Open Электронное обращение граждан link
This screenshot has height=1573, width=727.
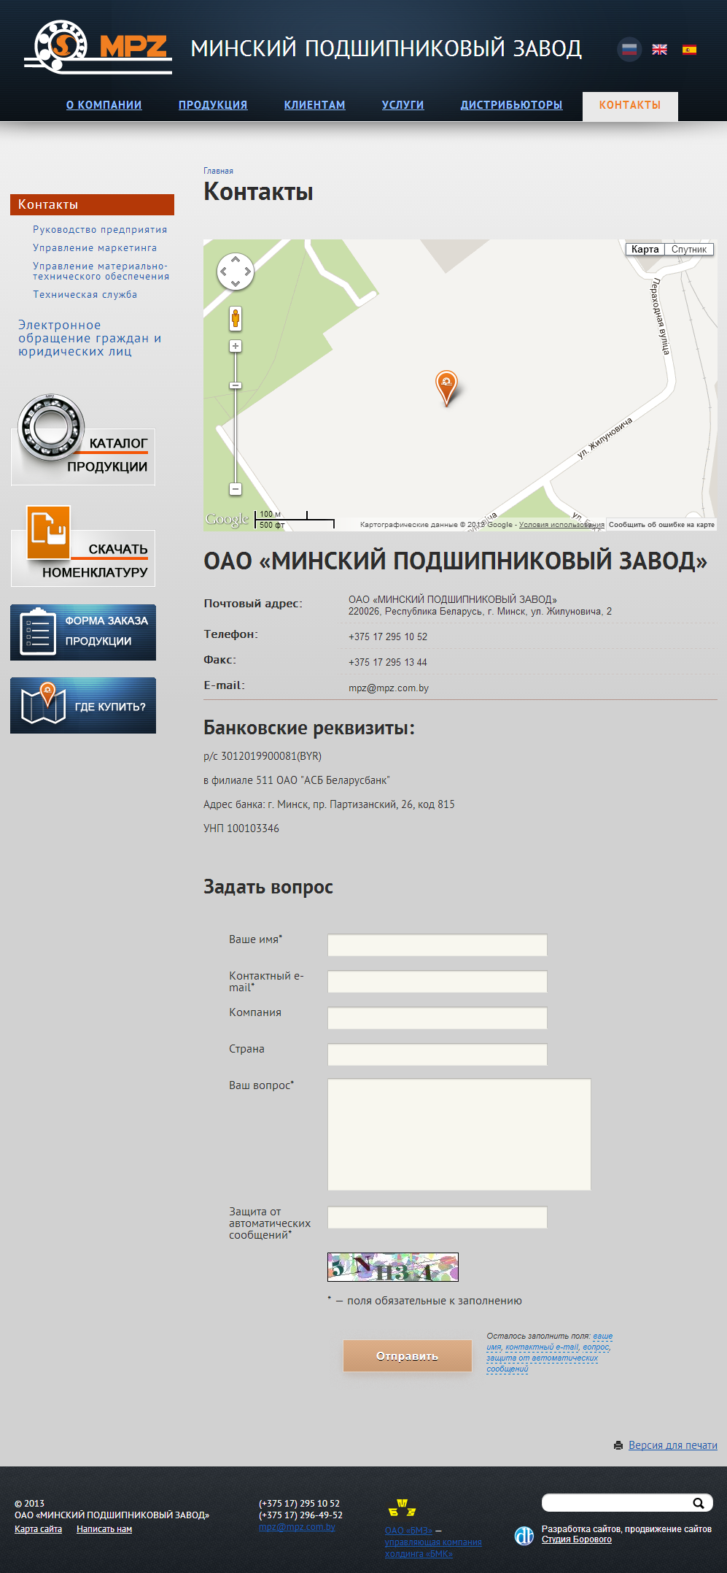click(90, 338)
